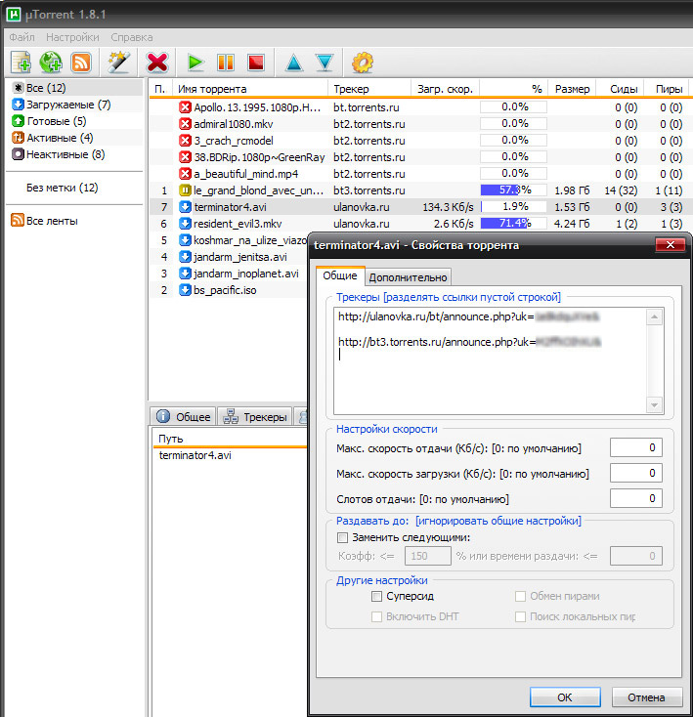The height and width of the screenshot is (717, 693).
Task: Open the Настройки menu
Action: coord(72,37)
